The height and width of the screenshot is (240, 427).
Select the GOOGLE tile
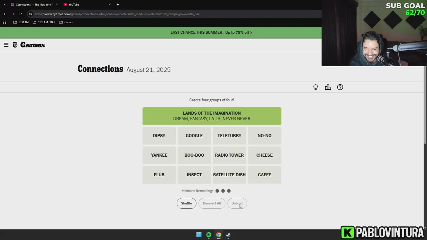(x=194, y=136)
